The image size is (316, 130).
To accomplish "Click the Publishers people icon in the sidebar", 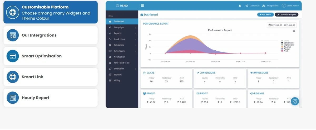I will point(110,45).
